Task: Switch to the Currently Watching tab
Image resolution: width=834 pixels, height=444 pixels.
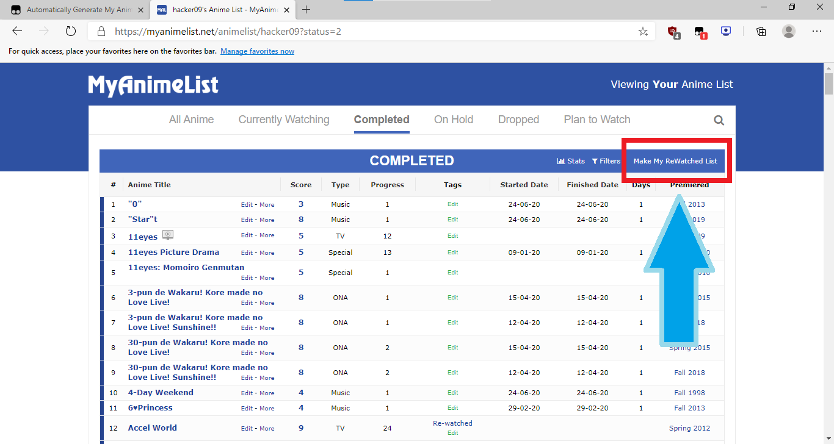Action: [x=283, y=120]
